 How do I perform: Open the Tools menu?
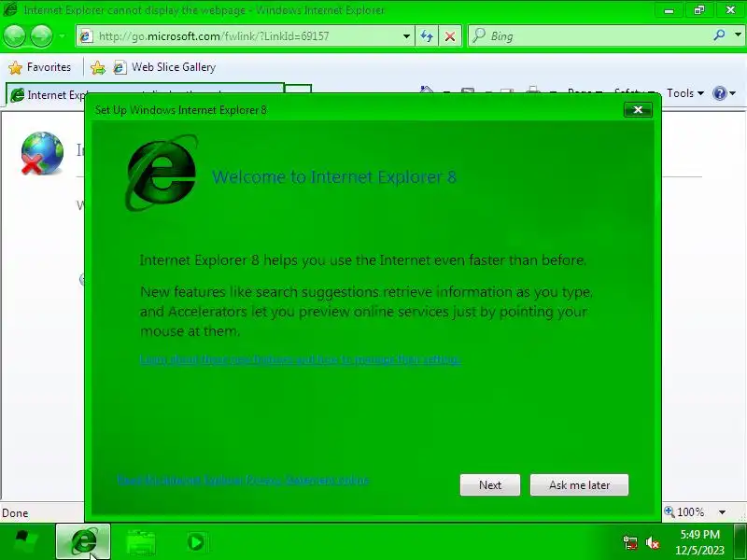685,93
